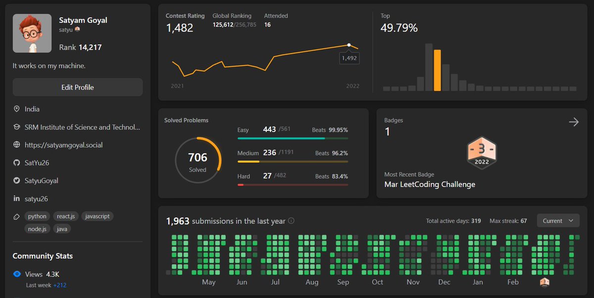The width and height of the screenshot is (594, 298).
Task: Click the Beats 83.4% text
Action: 332,176
